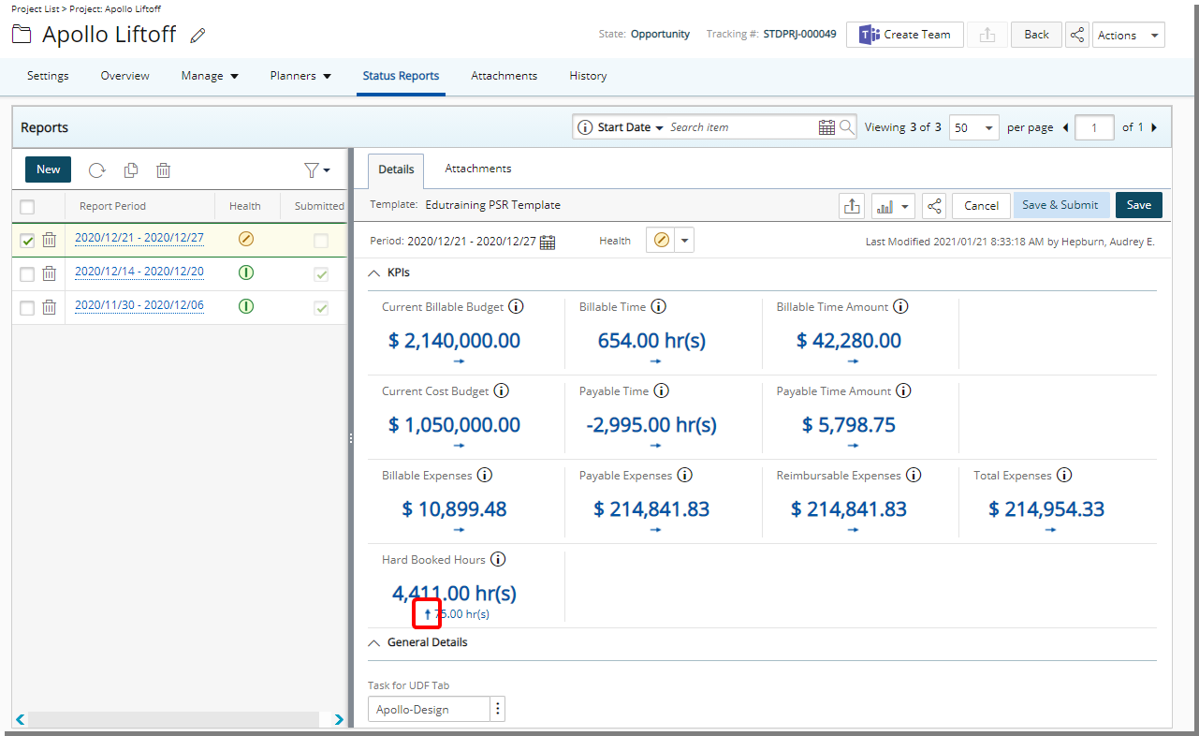Viewport: 1199px width, 736px height.
Task: Click the Create Team button
Action: [x=905, y=35]
